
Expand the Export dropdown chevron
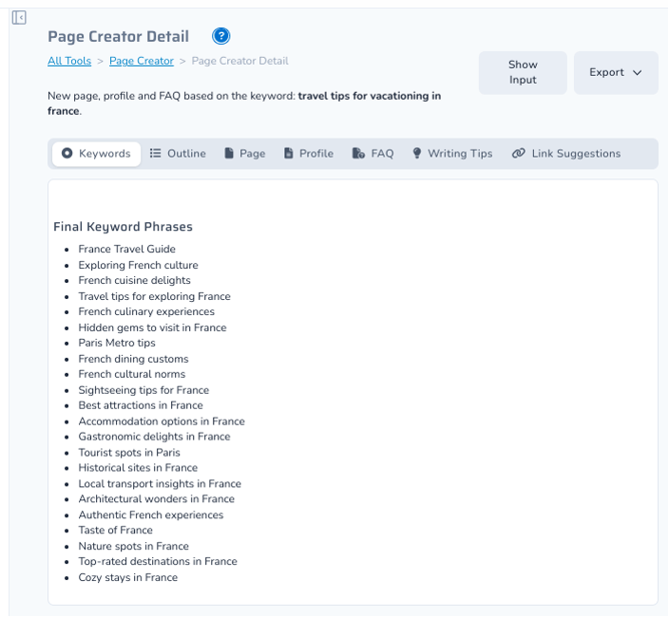point(637,73)
